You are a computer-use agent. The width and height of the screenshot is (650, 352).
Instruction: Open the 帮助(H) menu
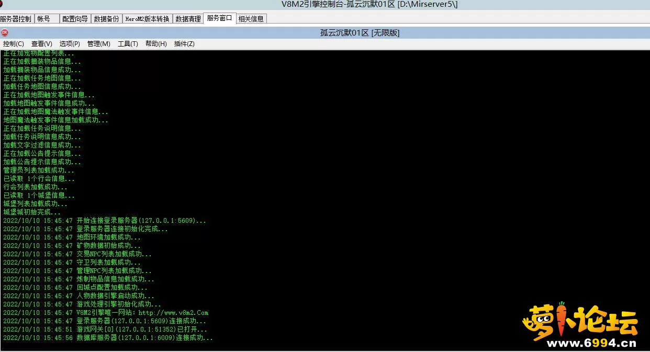[156, 44]
